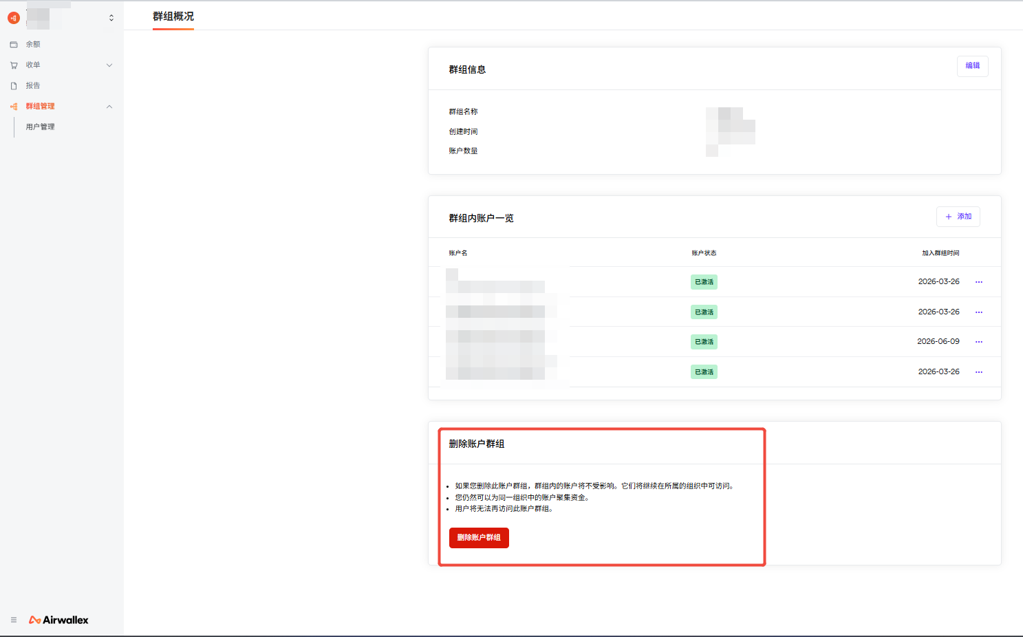Open the account switcher arrows
The height and width of the screenshot is (637, 1023).
coord(111,18)
